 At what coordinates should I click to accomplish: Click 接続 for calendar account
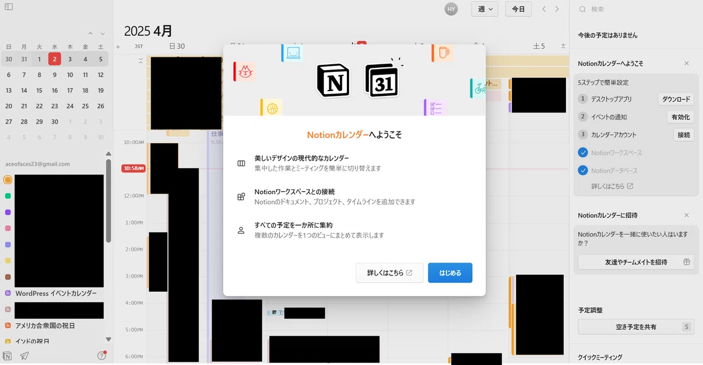(684, 135)
